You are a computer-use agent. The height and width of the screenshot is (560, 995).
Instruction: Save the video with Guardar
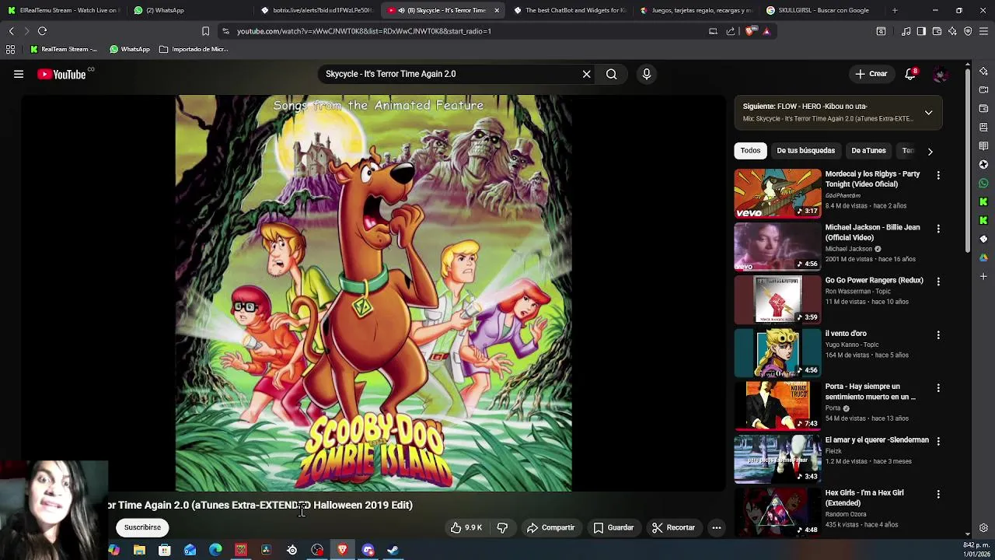pyautogui.click(x=613, y=527)
